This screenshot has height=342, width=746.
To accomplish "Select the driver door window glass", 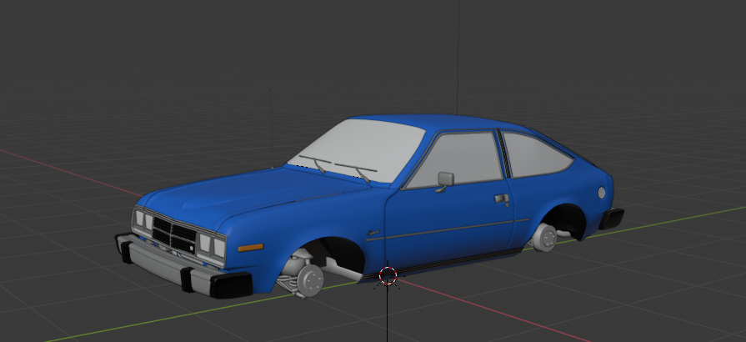I will [x=456, y=159].
